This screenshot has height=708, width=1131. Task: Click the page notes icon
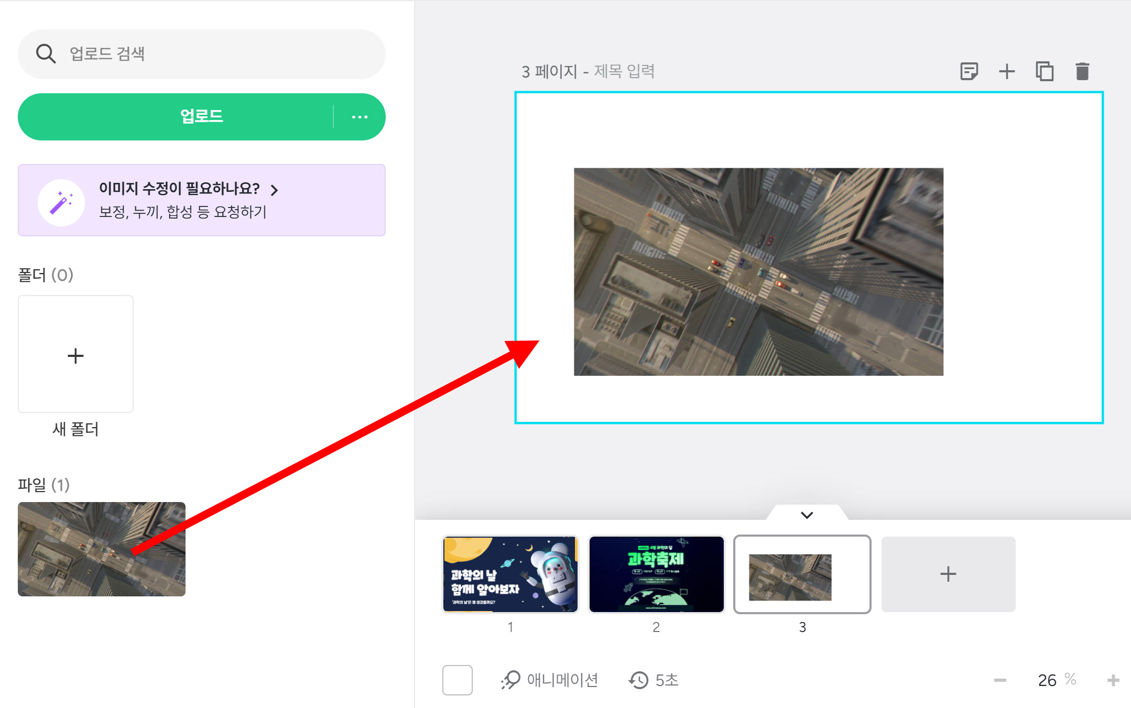(969, 71)
